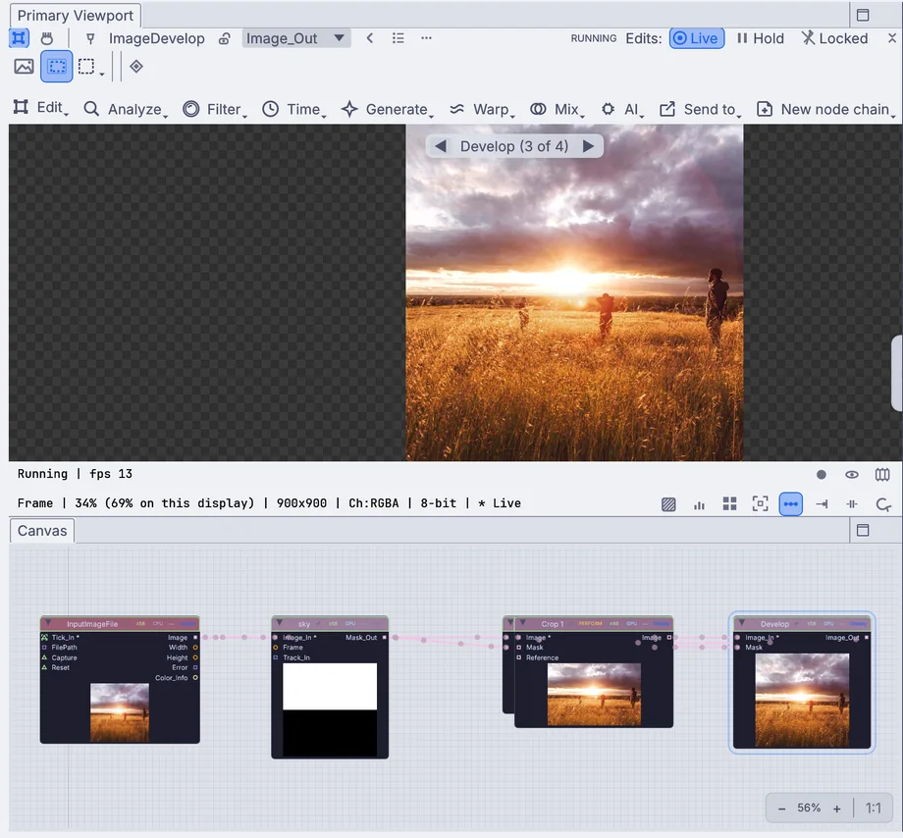The image size is (903, 838).
Task: Click the focus frame target icon
Action: pos(760,504)
